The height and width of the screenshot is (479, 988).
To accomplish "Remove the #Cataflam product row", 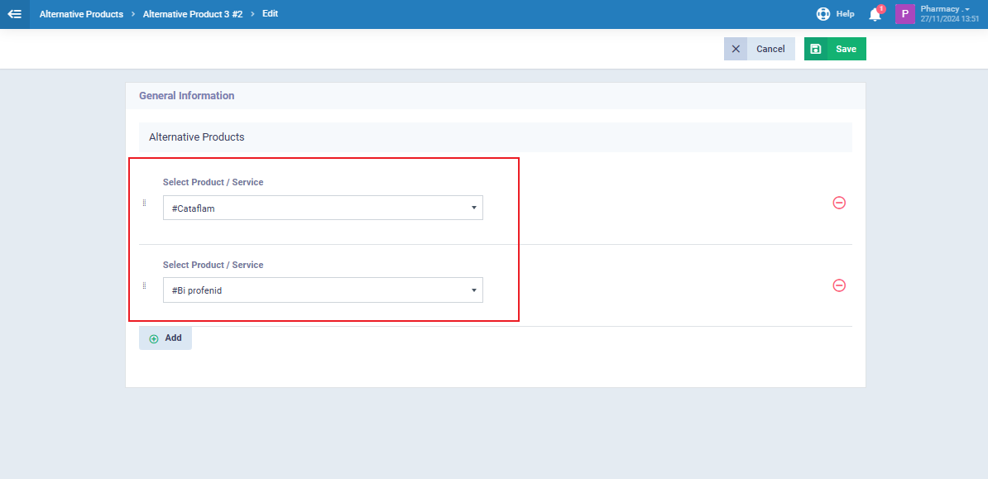I will (x=839, y=203).
